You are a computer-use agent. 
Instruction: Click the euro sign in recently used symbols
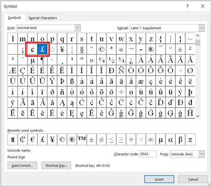[x=33, y=140]
